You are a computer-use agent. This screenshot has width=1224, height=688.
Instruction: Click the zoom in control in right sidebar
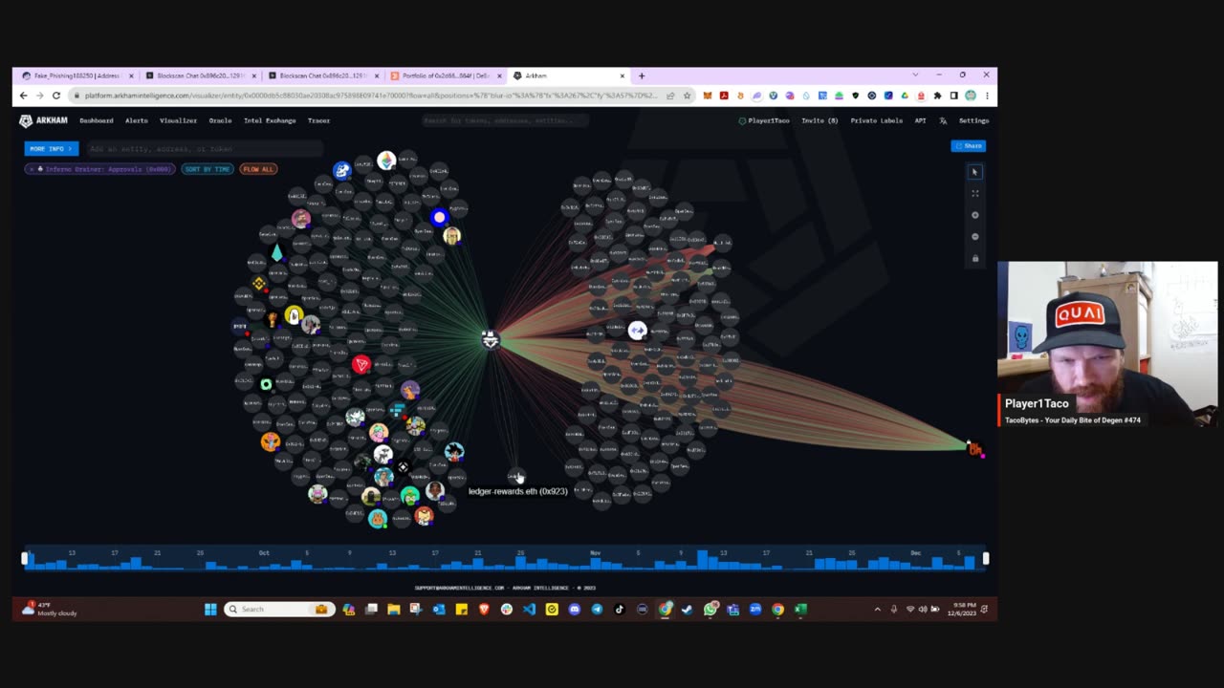coord(974,215)
